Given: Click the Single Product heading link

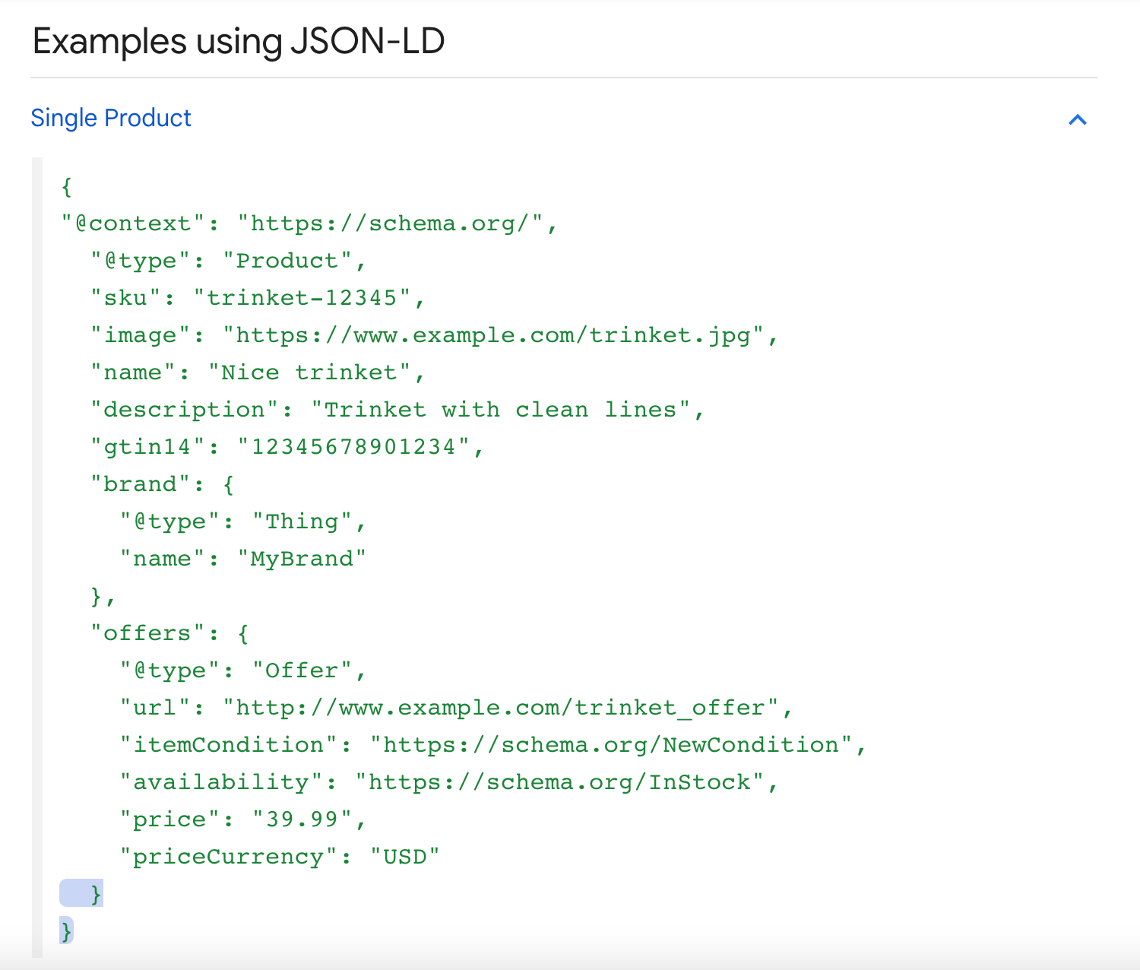Looking at the screenshot, I should [111, 118].
